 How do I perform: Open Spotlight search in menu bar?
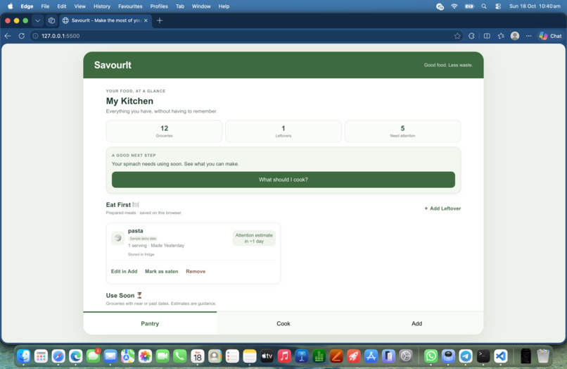click(484, 6)
